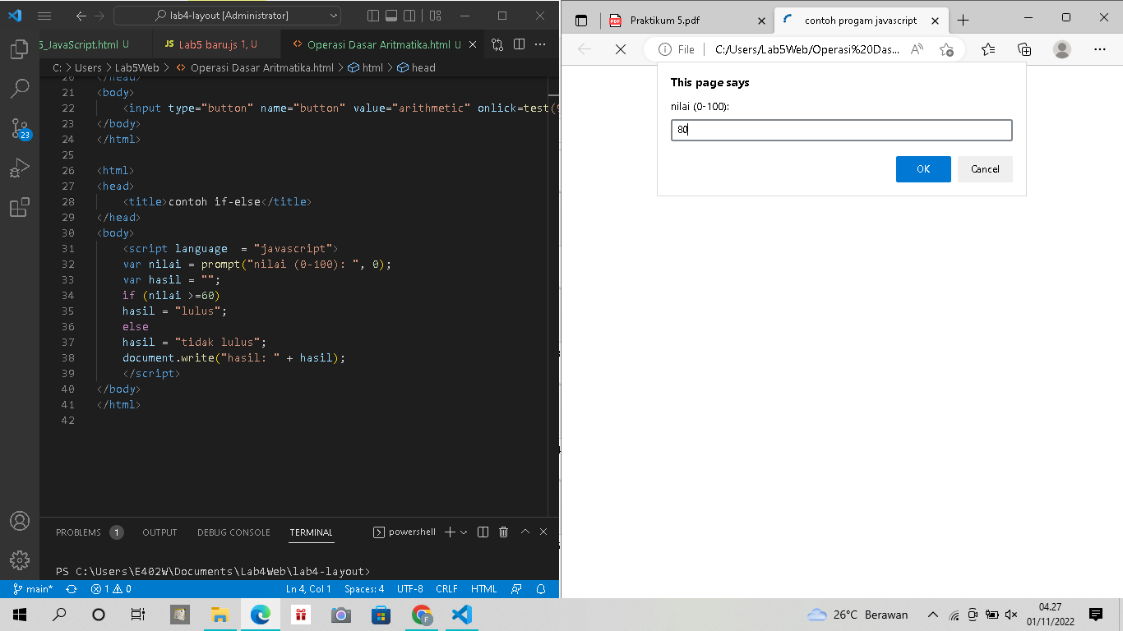1123x631 pixels.
Task: Cancel the prompt dialog
Action: pyautogui.click(x=984, y=168)
